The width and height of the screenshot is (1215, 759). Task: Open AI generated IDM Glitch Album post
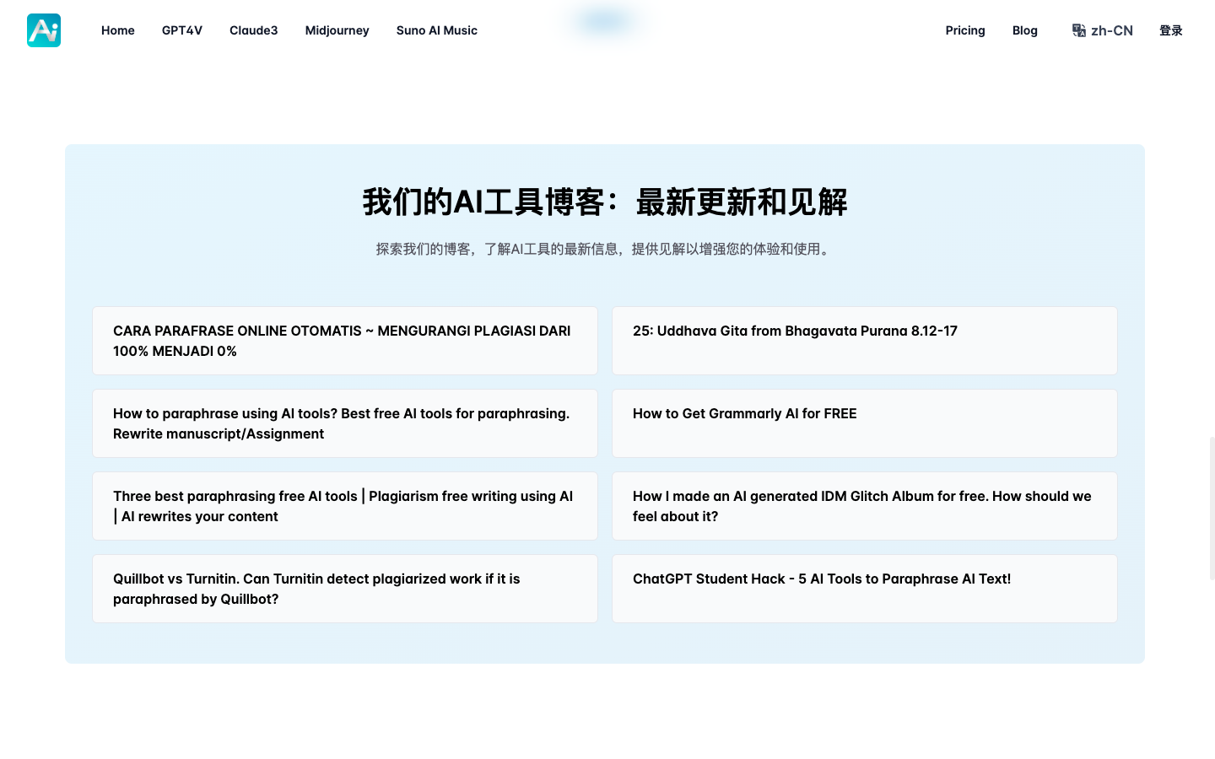865,506
